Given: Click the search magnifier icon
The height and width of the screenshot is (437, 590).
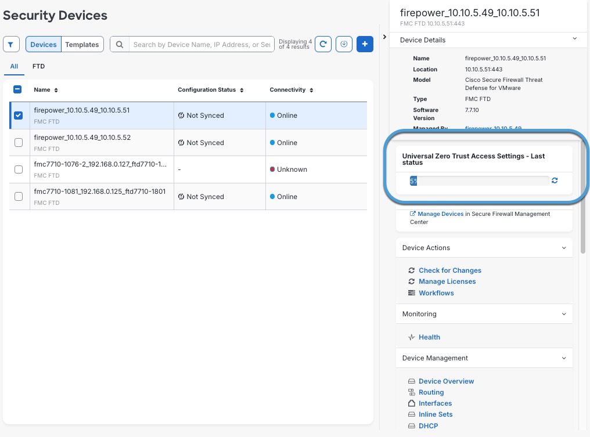Looking at the screenshot, I should point(120,45).
